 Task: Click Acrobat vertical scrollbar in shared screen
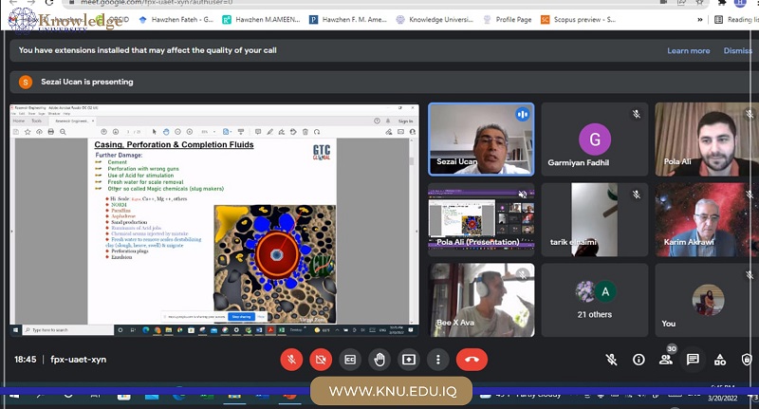tap(412, 230)
